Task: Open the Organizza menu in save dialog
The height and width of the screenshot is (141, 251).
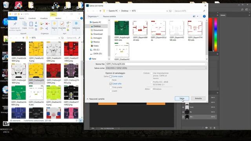Action: (x=93, y=16)
